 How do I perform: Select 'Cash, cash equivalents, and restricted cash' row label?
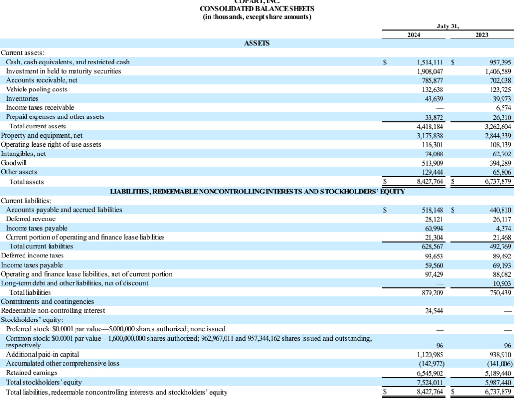pos(68,62)
